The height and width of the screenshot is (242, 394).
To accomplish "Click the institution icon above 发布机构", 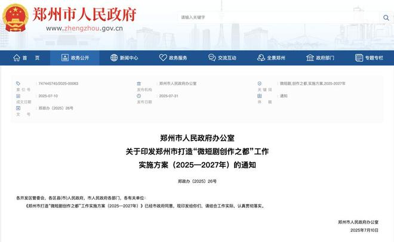I will point(138,83).
